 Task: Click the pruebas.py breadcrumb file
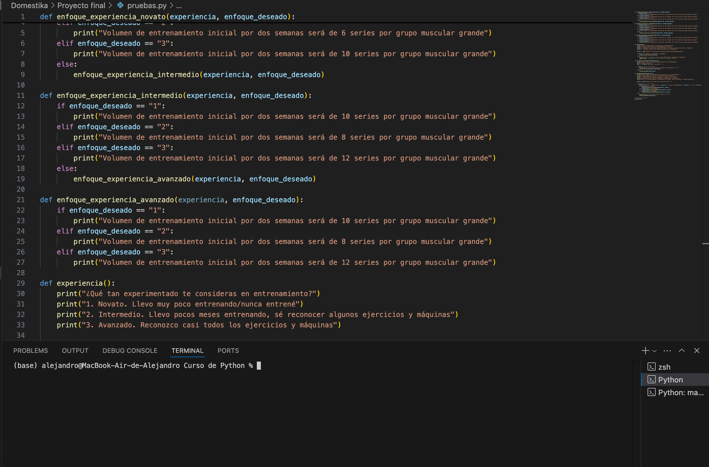[142, 6]
